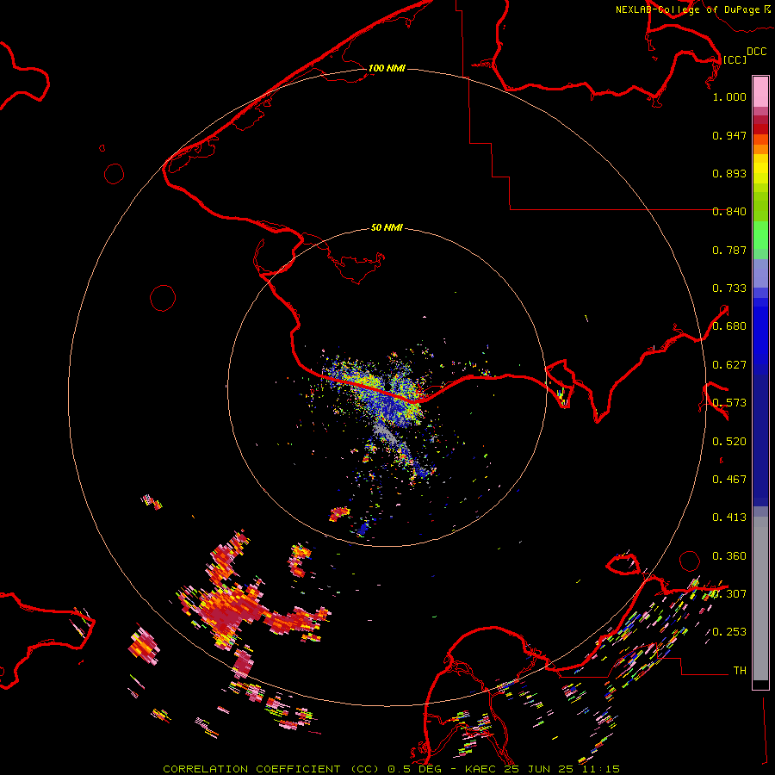
Task: Click the 0.5 DEG elevation text
Action: pyautogui.click(x=416, y=769)
